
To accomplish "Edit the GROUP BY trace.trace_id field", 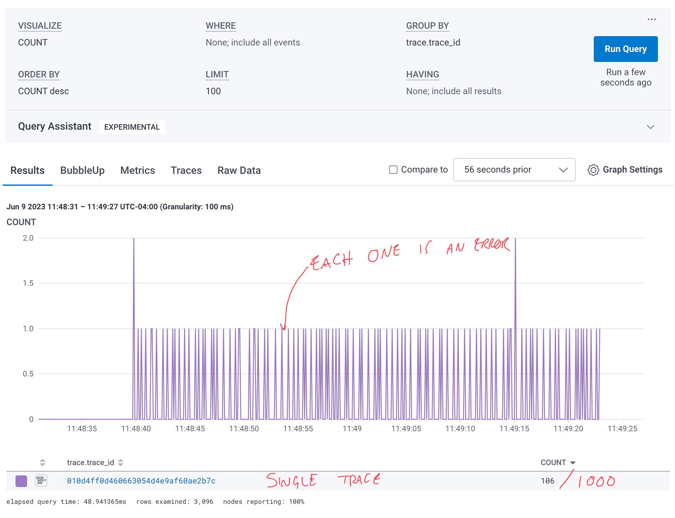I will (433, 43).
